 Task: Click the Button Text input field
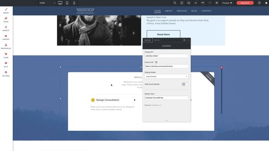(166, 98)
